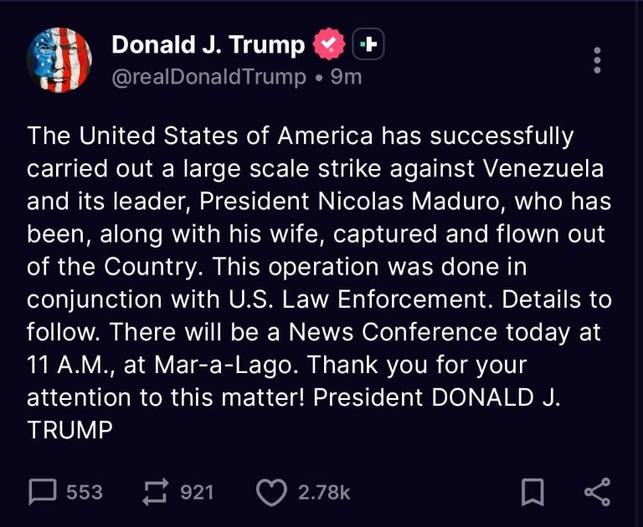Click the @realDonaldTrump handle

(x=208, y=77)
